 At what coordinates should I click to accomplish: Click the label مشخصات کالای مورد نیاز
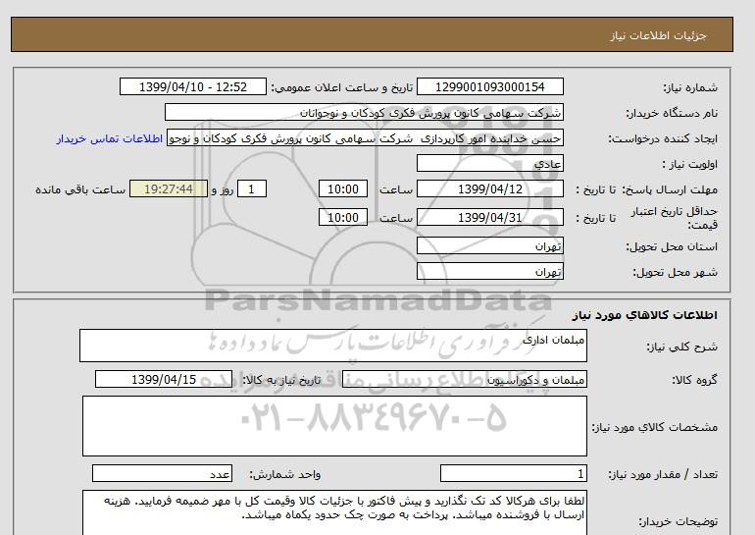point(655,427)
